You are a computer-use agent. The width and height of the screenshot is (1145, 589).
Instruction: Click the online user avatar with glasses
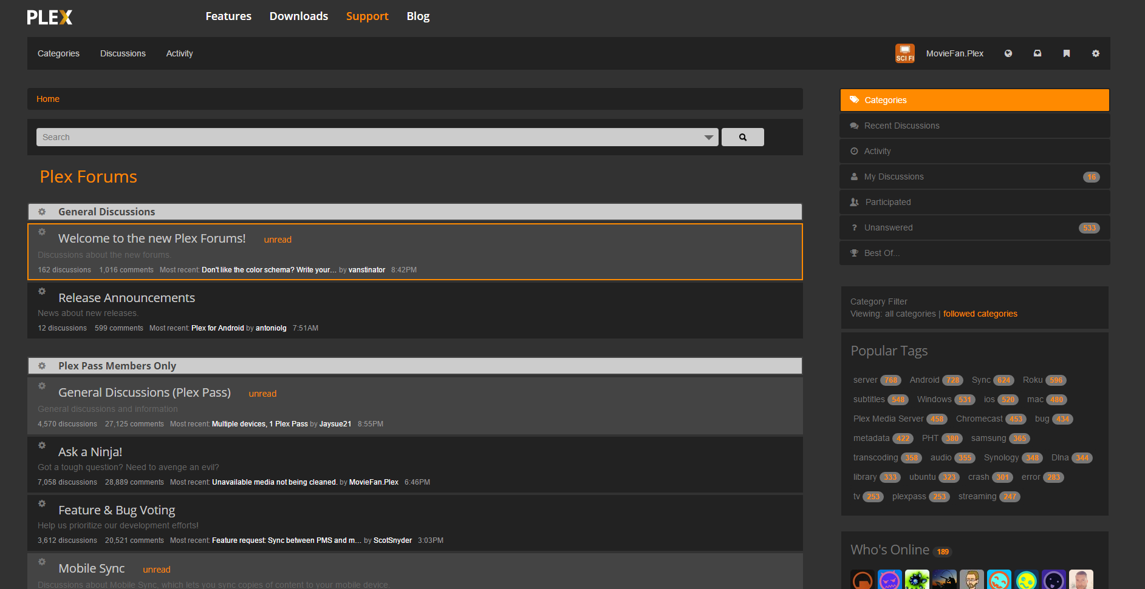coord(971,579)
